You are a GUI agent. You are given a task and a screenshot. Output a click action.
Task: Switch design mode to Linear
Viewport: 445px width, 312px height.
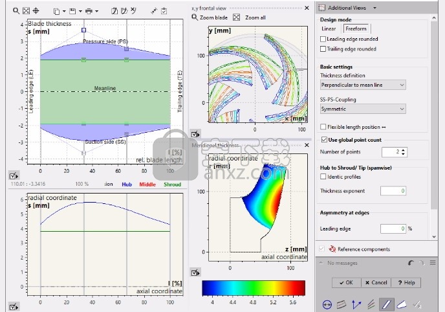pos(329,28)
